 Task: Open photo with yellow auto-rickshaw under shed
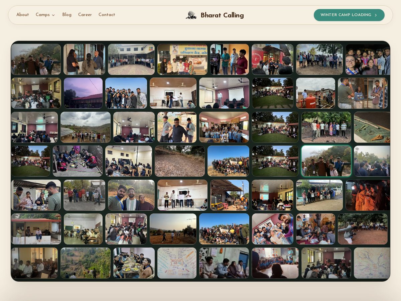pyautogui.click(x=230, y=195)
